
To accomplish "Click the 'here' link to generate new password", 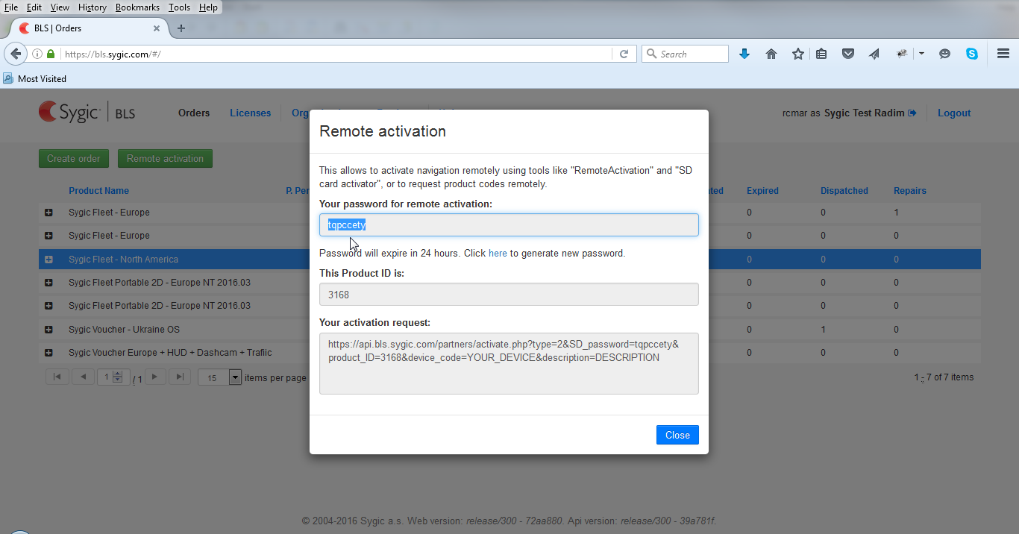I will tap(498, 254).
